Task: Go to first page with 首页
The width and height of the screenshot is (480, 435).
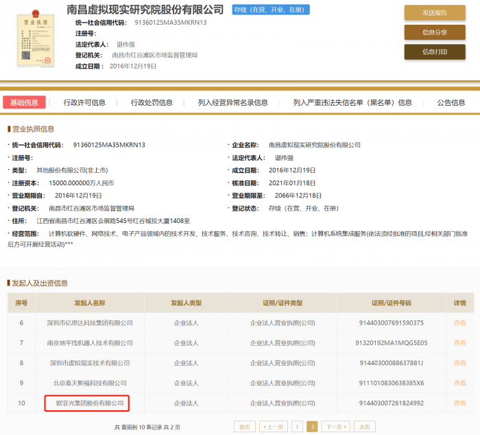Action: (245, 427)
